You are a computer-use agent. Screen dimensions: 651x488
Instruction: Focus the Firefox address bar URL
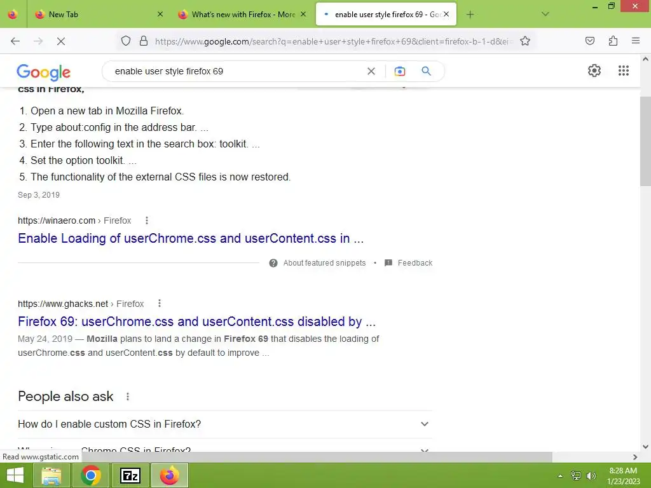tap(334, 41)
